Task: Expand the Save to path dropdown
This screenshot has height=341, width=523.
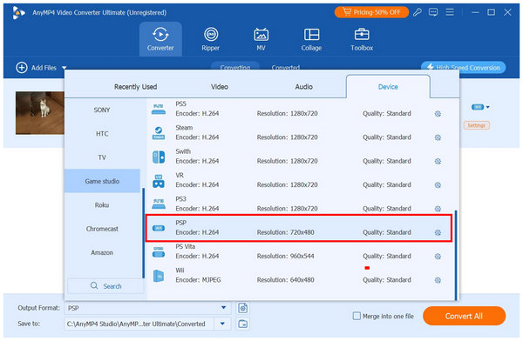Action: (x=222, y=324)
